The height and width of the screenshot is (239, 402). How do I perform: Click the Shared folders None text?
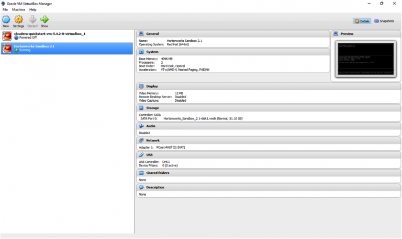coord(142,180)
